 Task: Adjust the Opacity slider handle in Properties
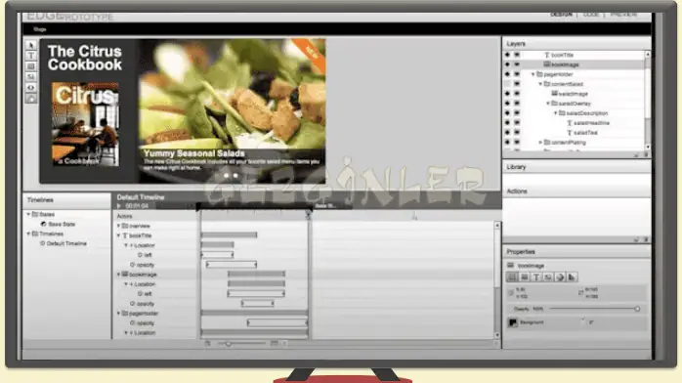[x=637, y=309]
